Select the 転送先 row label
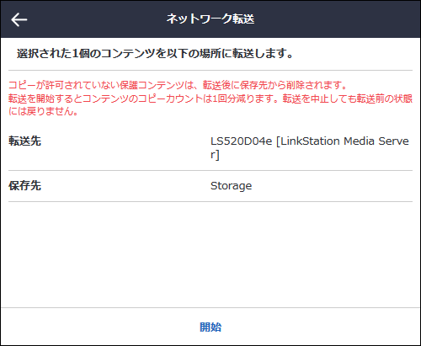 25,141
